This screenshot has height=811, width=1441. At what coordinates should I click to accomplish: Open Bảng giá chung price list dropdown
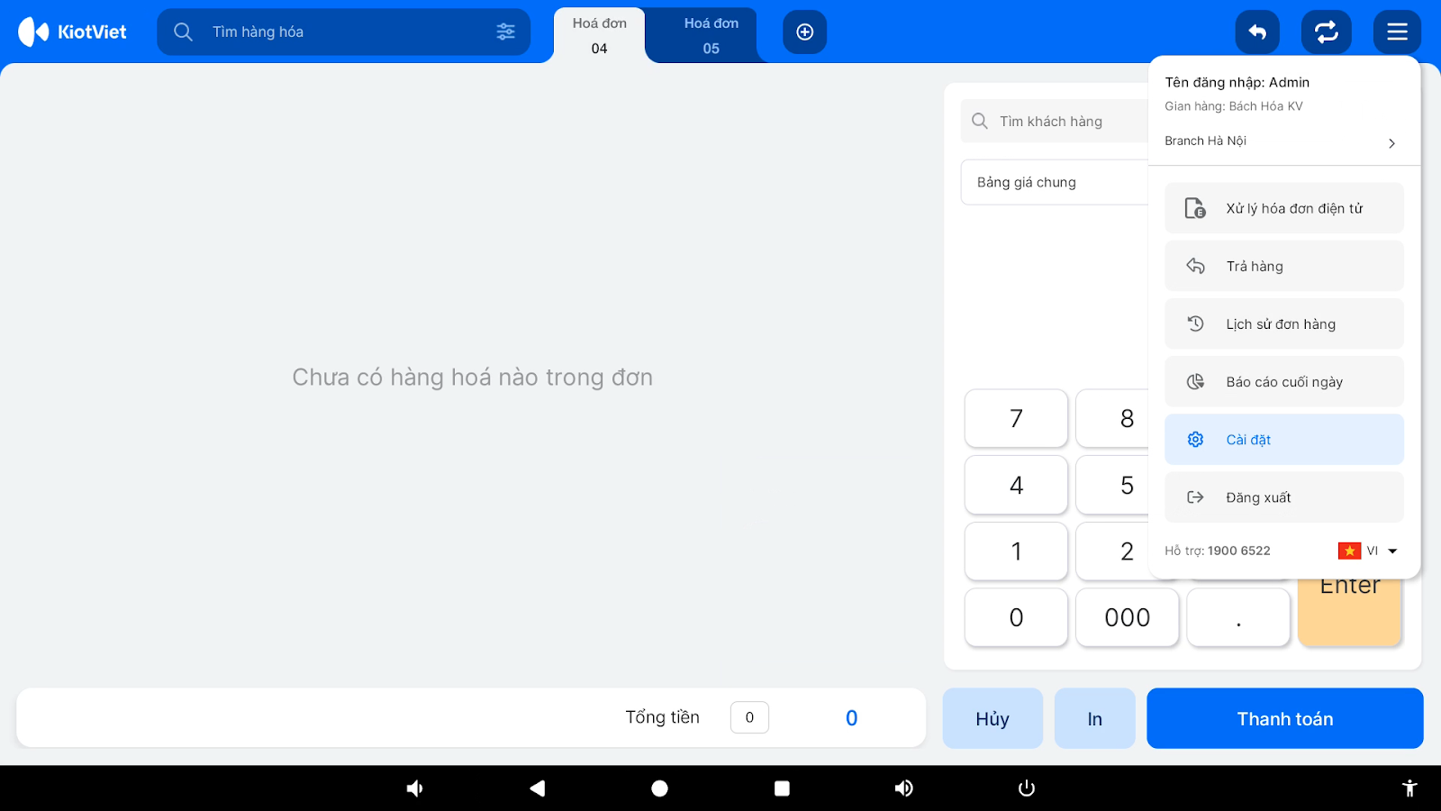click(1055, 182)
